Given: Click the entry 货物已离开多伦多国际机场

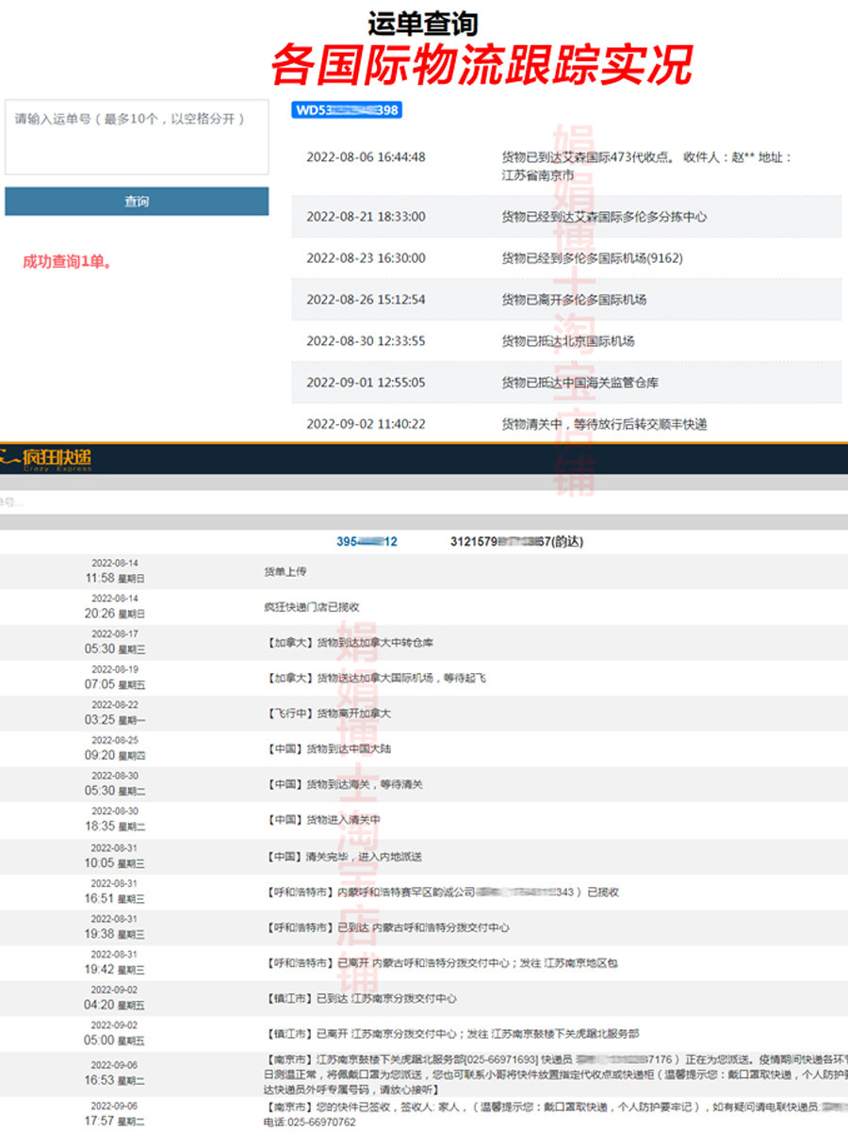Looking at the screenshot, I should pos(574,300).
